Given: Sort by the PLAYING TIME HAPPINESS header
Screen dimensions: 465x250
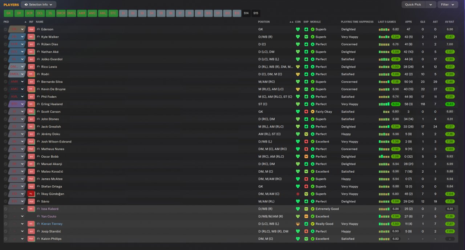Looking at the screenshot, I should click(x=357, y=22).
